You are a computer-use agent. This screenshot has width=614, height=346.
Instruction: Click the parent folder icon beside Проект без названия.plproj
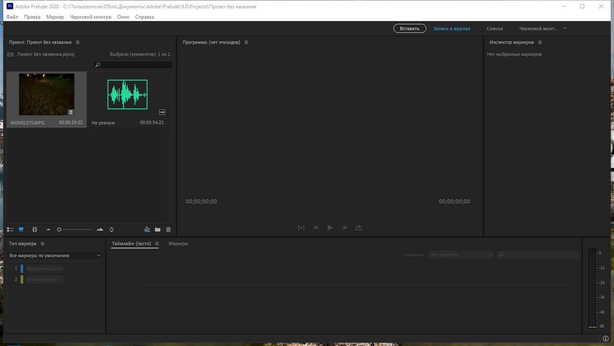point(10,54)
